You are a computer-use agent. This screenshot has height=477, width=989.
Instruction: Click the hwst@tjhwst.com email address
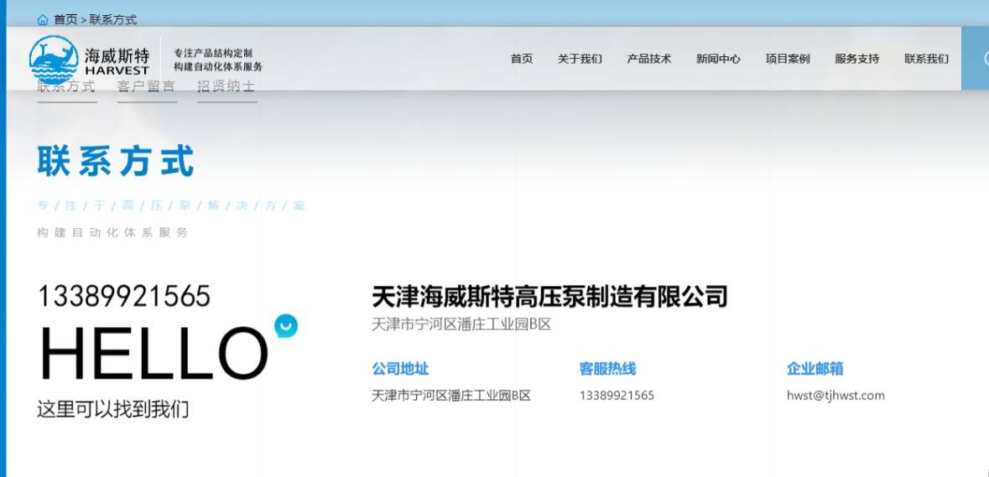click(835, 396)
